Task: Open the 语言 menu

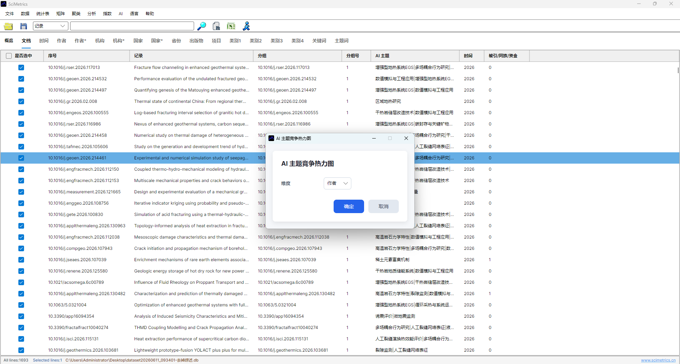Action: pyautogui.click(x=134, y=14)
